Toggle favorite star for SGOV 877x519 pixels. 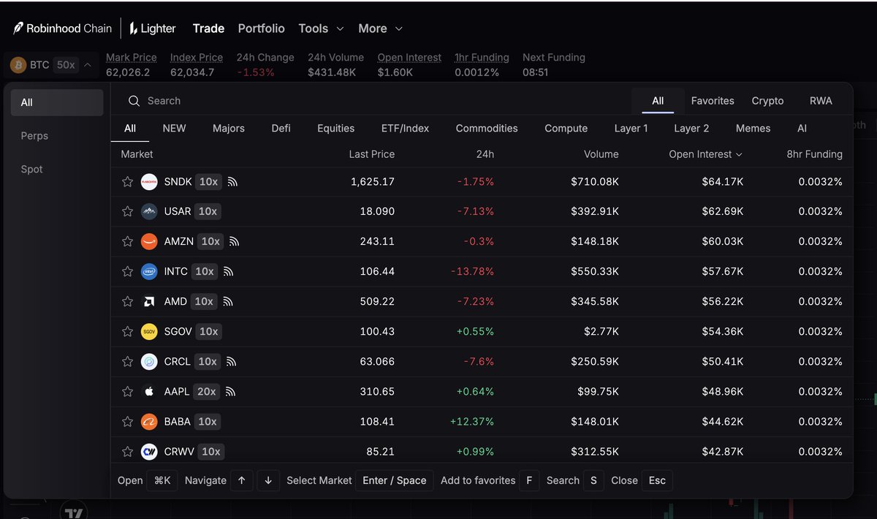(x=127, y=331)
